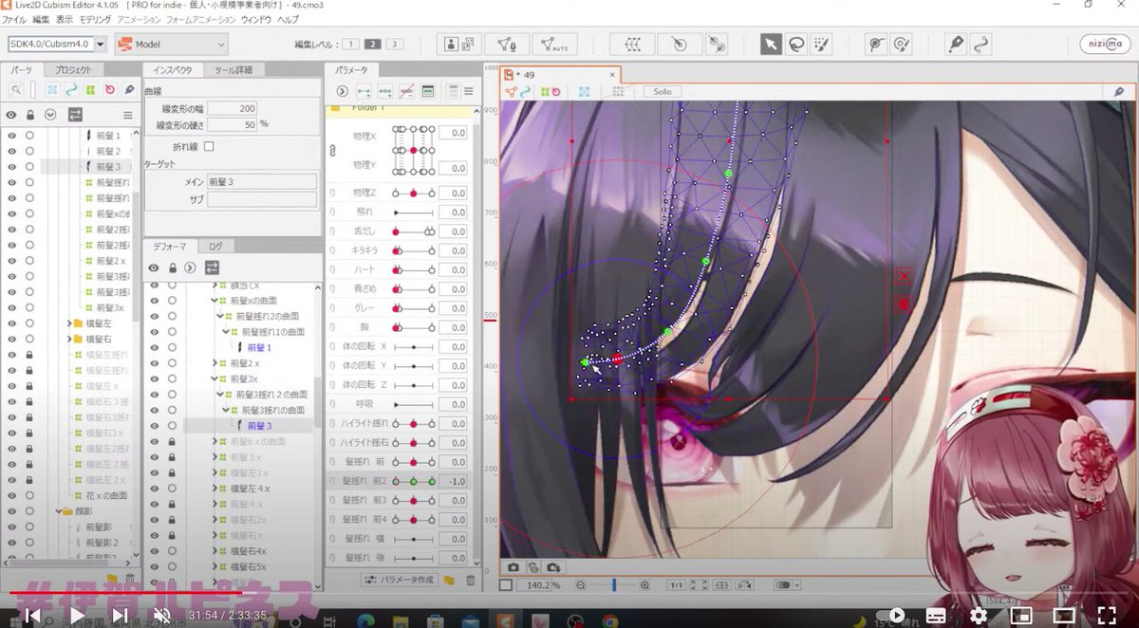
Task: Switch to the ツール詳細 tab
Action: pyautogui.click(x=233, y=70)
